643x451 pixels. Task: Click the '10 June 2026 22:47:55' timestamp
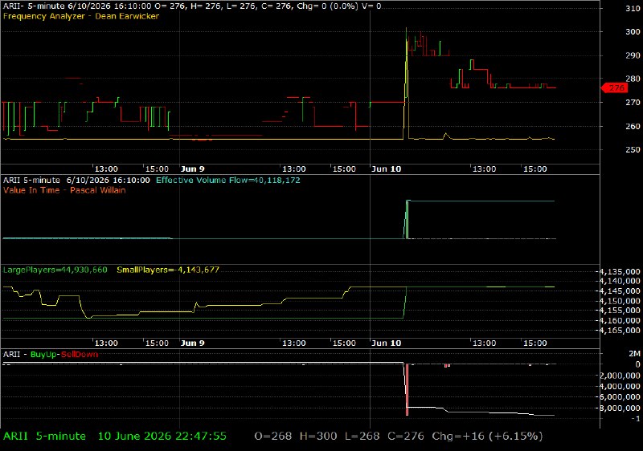(x=162, y=437)
